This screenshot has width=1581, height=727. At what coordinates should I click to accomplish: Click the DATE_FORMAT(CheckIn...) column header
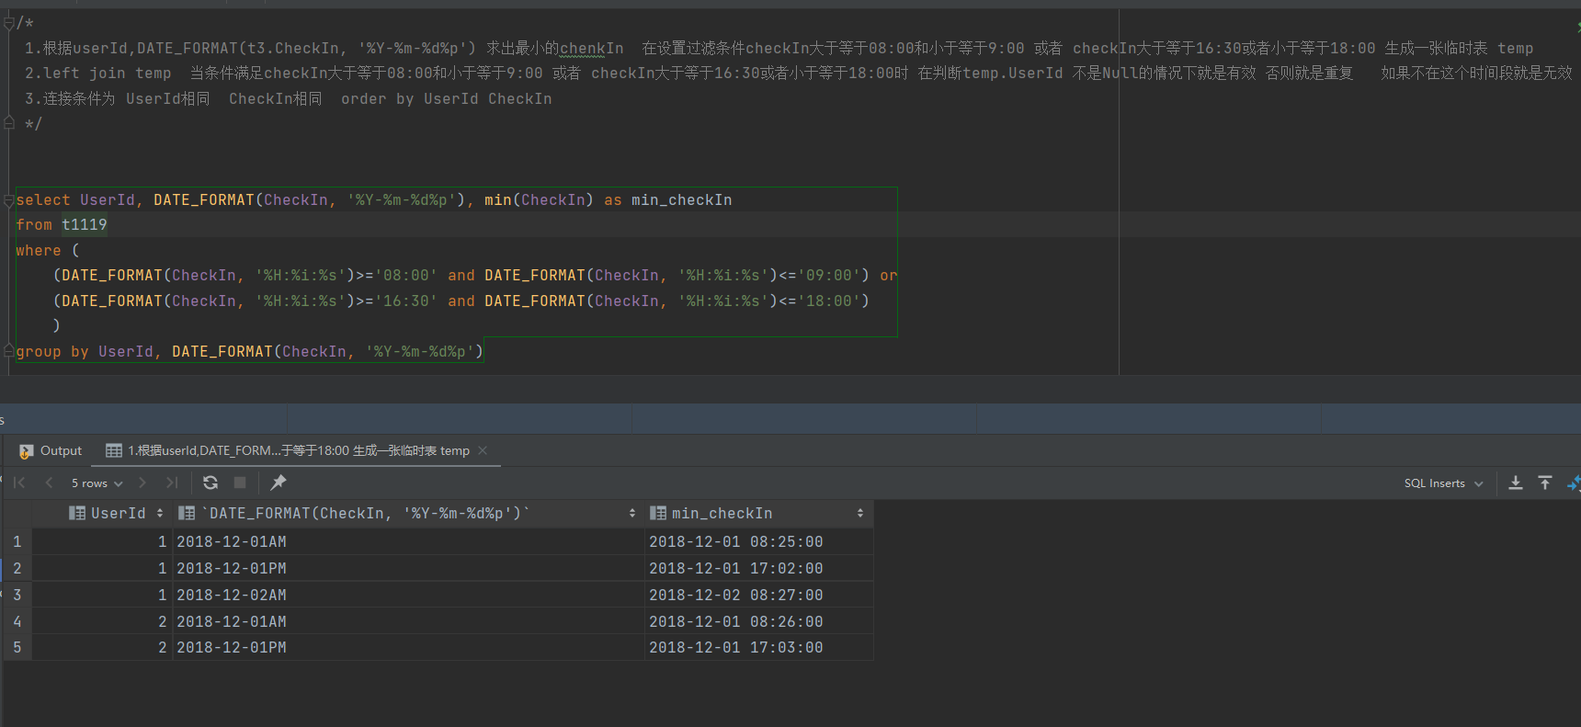tap(408, 513)
